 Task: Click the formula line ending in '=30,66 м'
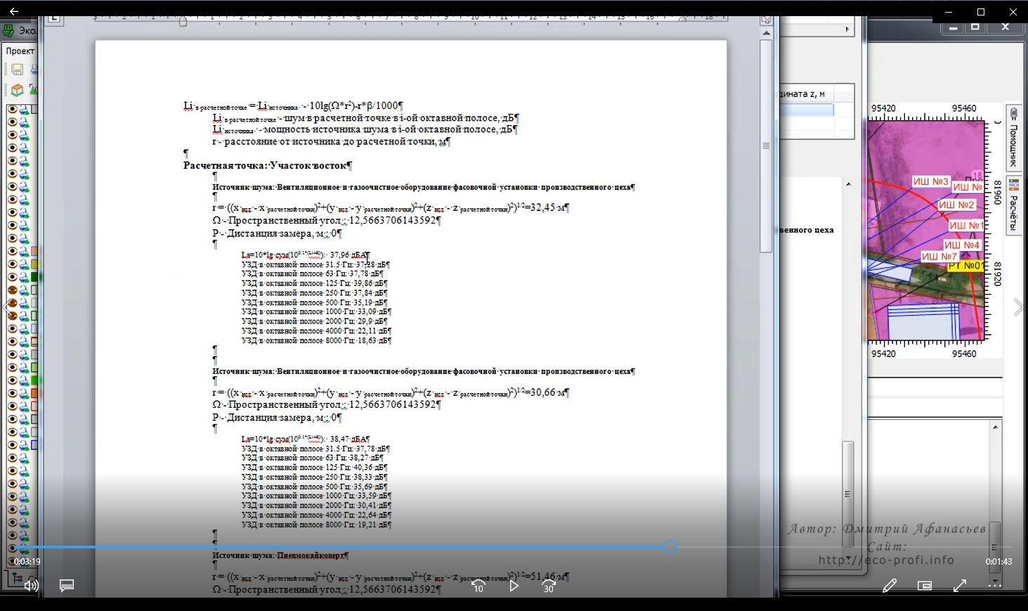click(x=391, y=392)
